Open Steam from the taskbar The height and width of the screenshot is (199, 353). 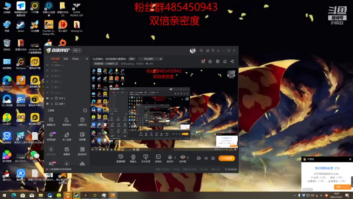click(x=77, y=195)
